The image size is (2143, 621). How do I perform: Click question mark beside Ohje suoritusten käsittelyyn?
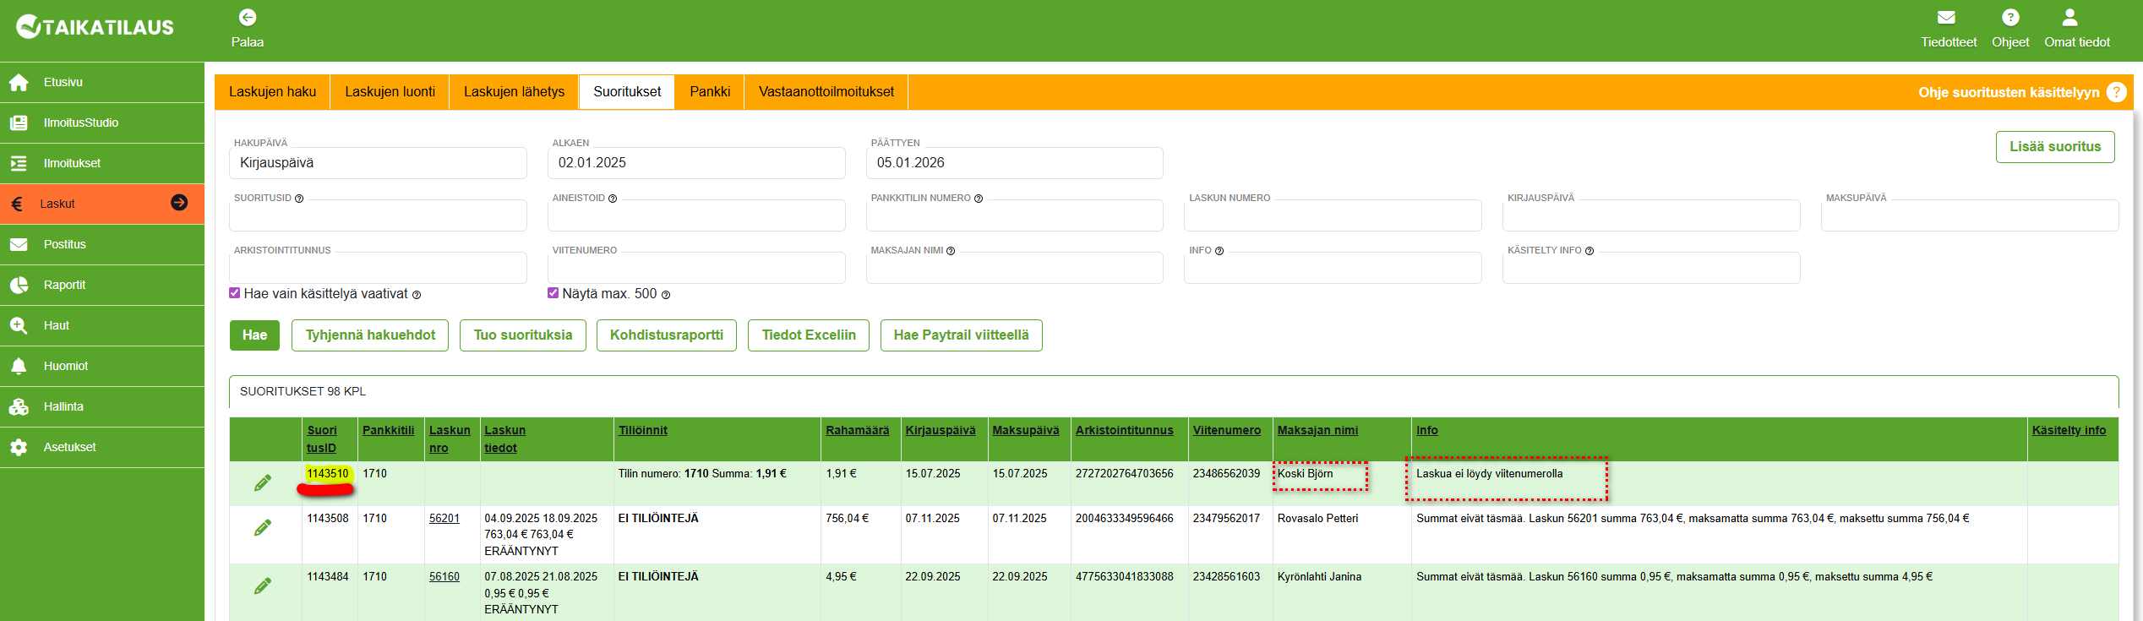click(2116, 92)
